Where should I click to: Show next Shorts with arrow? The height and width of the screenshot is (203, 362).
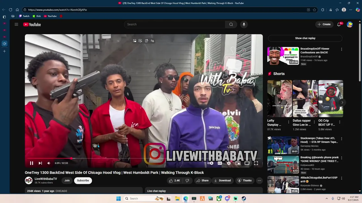(x=342, y=102)
